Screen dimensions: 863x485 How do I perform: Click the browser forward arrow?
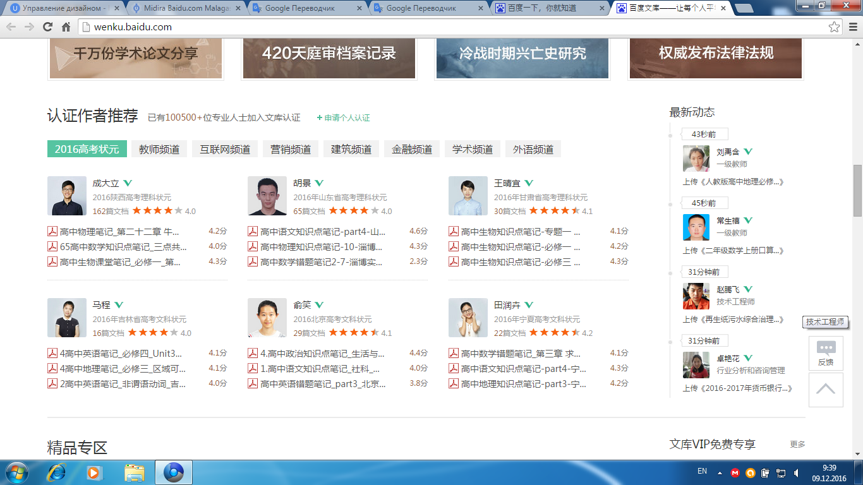tap(30, 27)
